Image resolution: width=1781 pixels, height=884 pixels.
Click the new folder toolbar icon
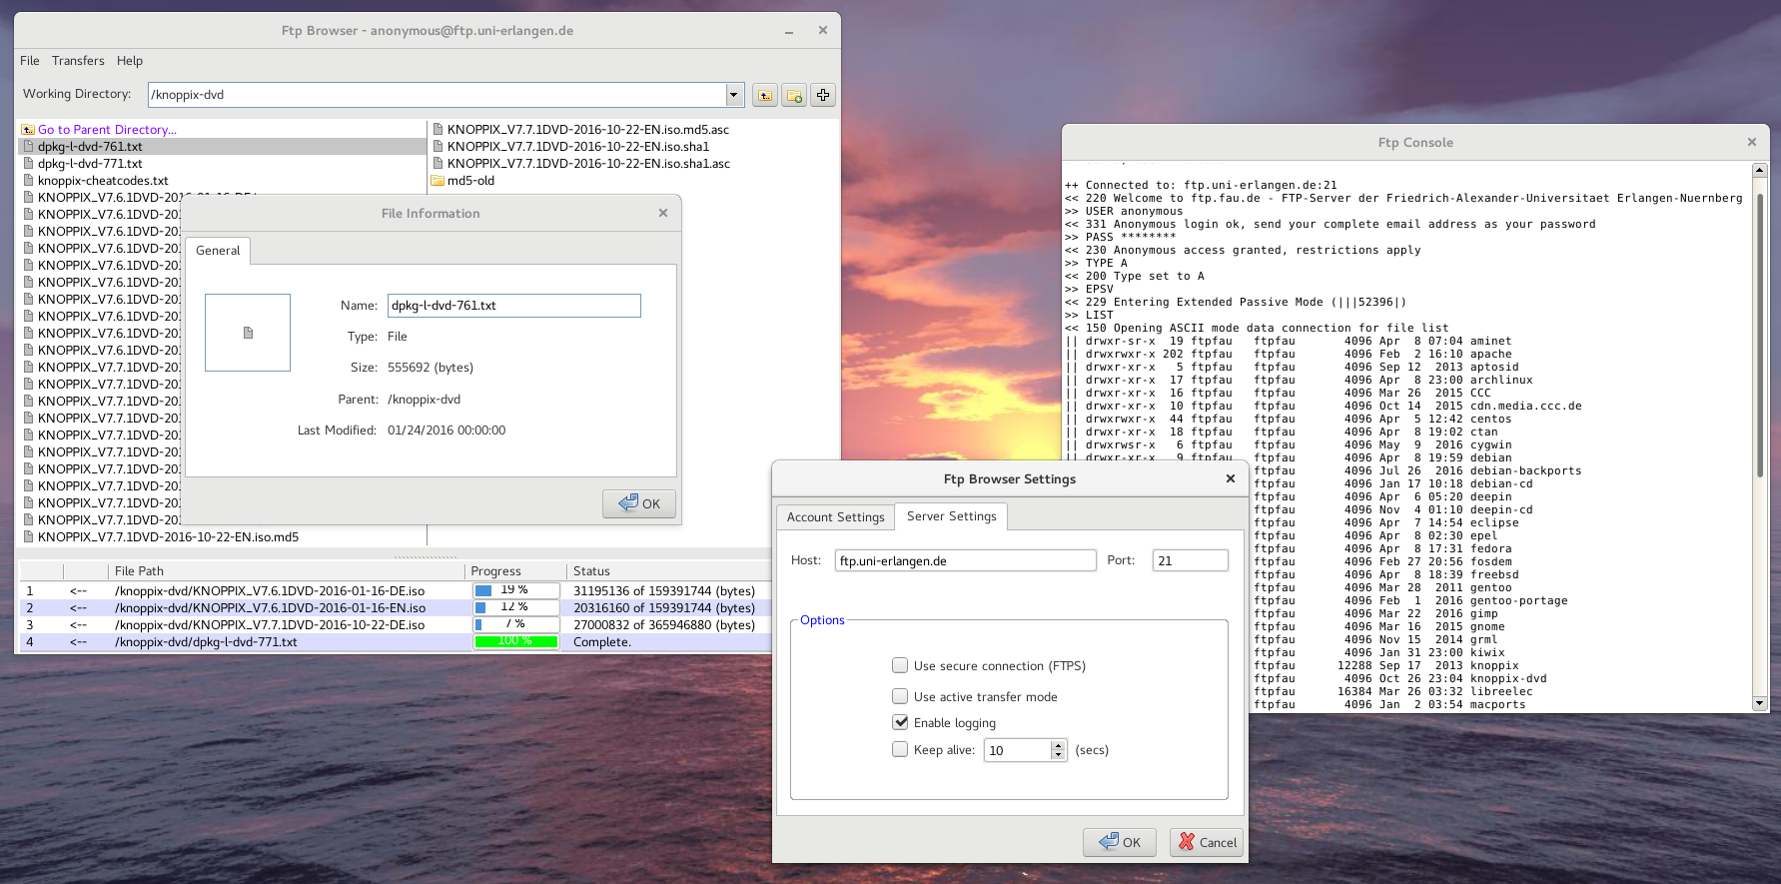794,95
